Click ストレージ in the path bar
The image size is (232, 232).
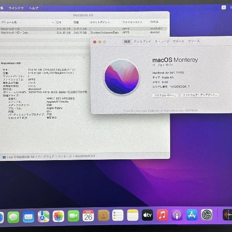(65, 156)
